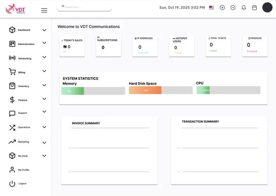Expand the Inventory chevron
The image size is (276, 196).
44,85
